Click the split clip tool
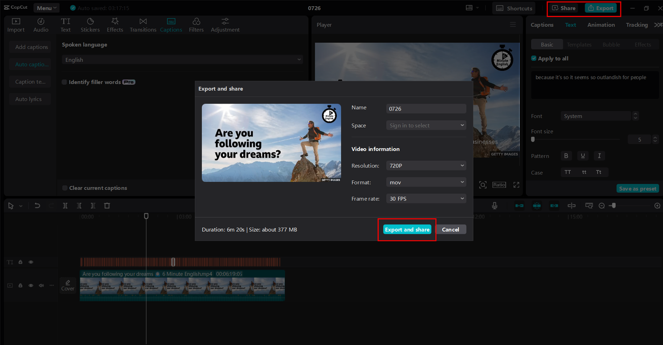 click(x=65, y=205)
